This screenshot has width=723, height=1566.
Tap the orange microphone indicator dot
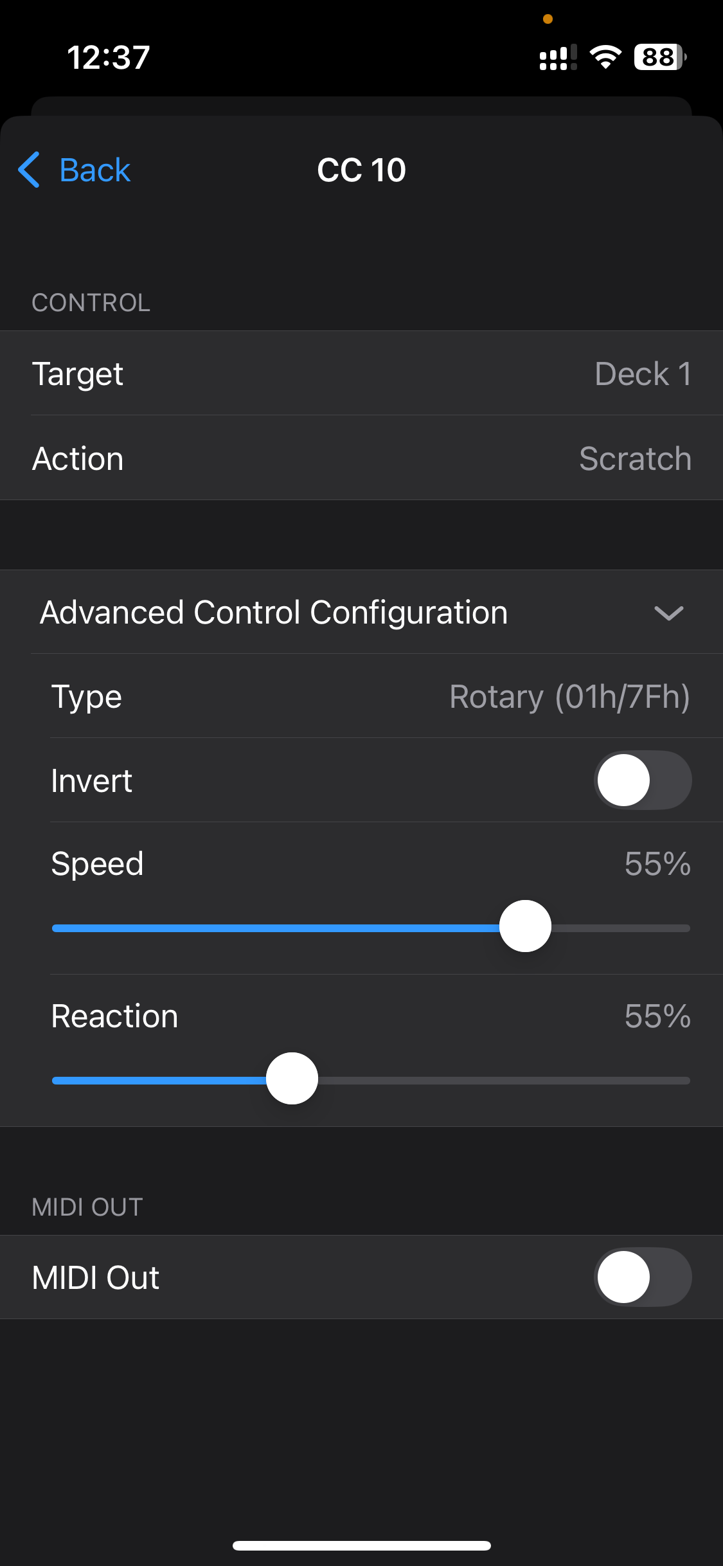click(548, 19)
